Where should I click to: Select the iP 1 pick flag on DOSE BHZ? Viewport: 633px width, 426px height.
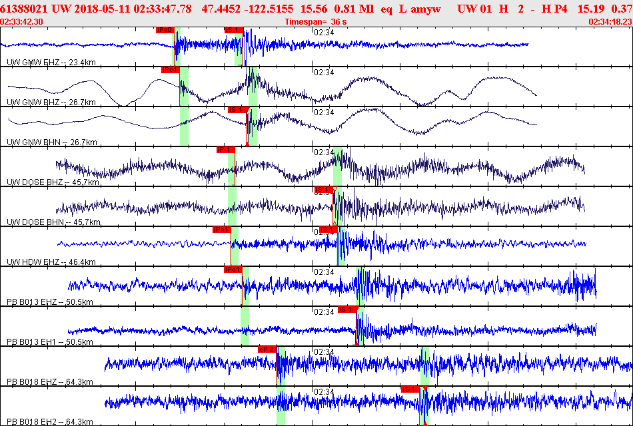pyautogui.click(x=226, y=150)
